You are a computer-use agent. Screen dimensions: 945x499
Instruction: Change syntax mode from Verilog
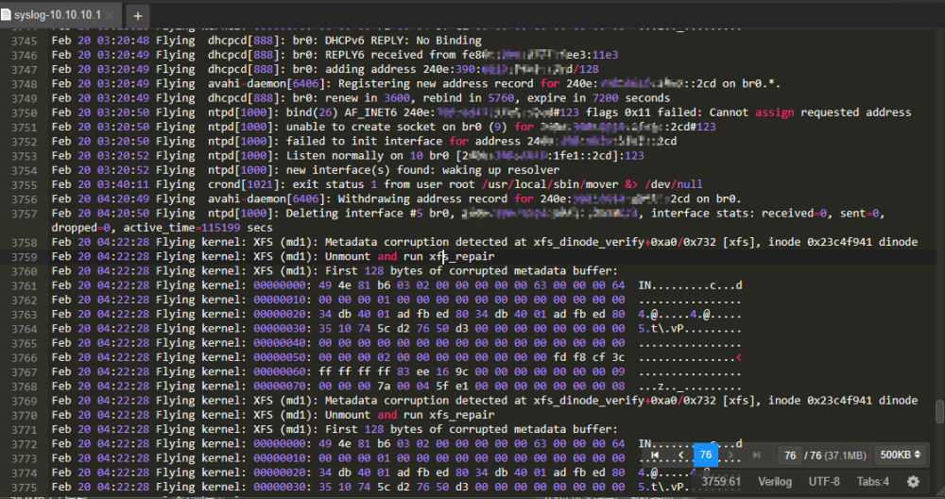775,482
